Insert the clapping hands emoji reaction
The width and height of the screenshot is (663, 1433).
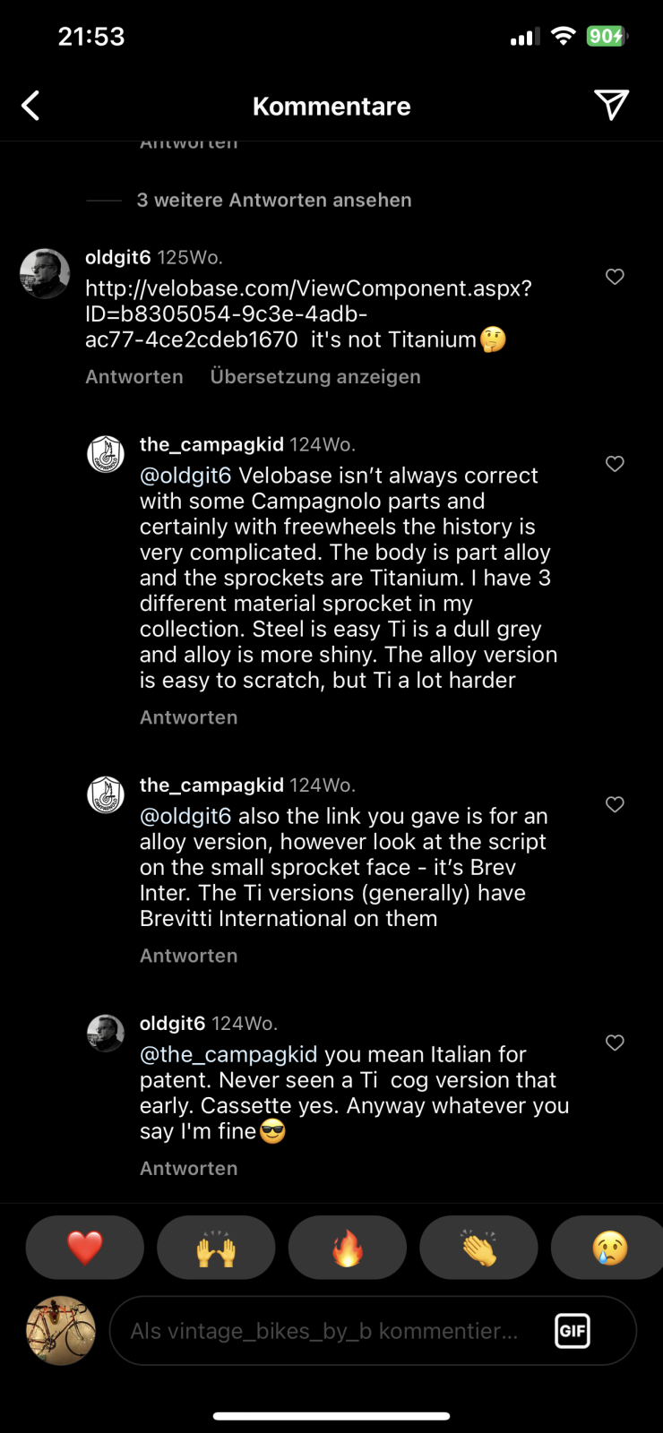[x=478, y=1248]
